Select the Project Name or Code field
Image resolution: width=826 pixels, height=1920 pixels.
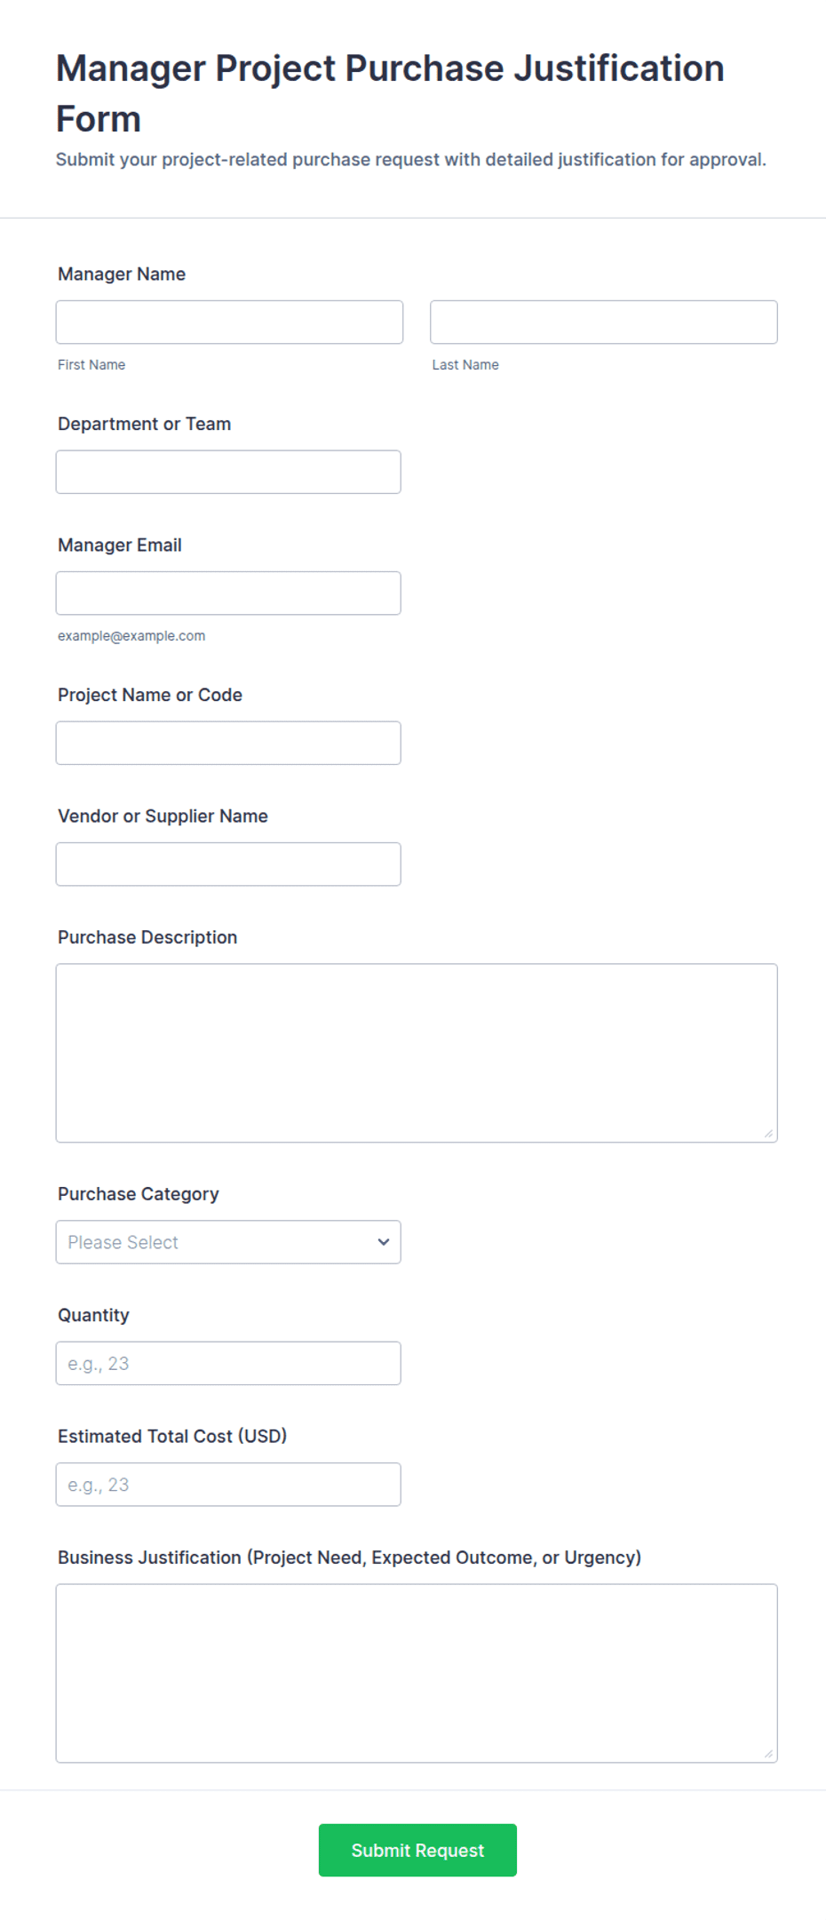228,743
